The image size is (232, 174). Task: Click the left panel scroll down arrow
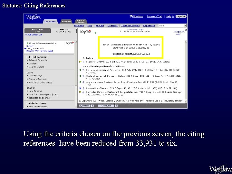coord(76,107)
